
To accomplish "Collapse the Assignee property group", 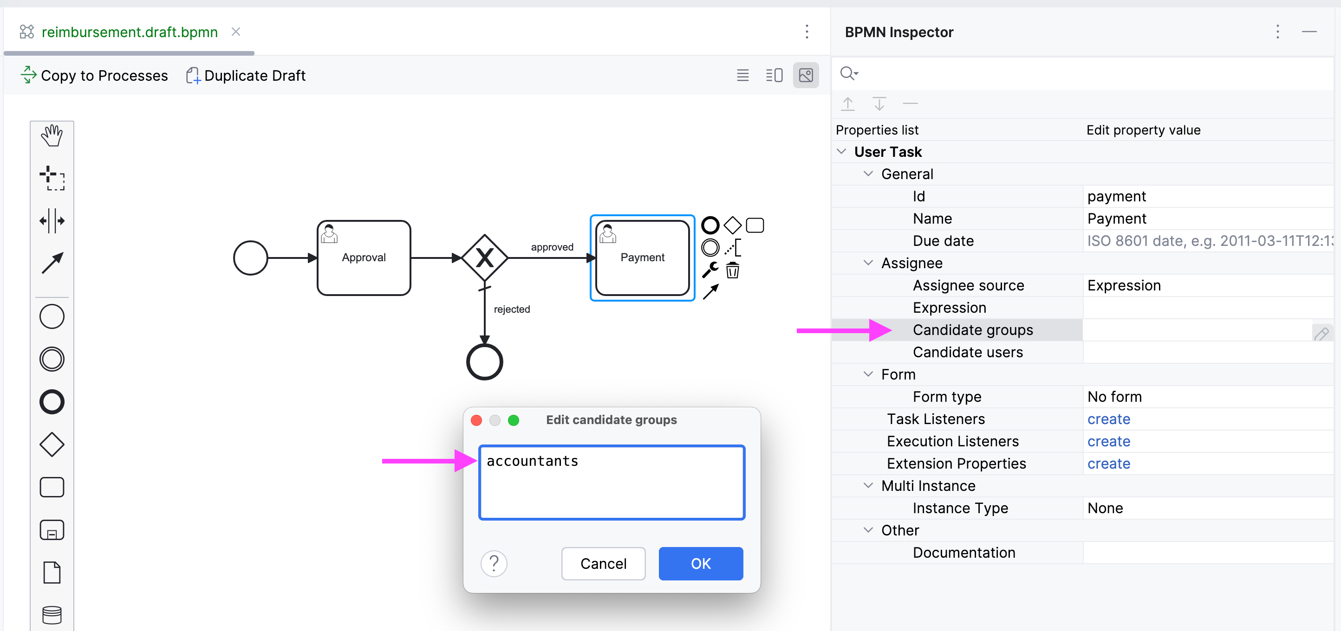I will [x=868, y=263].
